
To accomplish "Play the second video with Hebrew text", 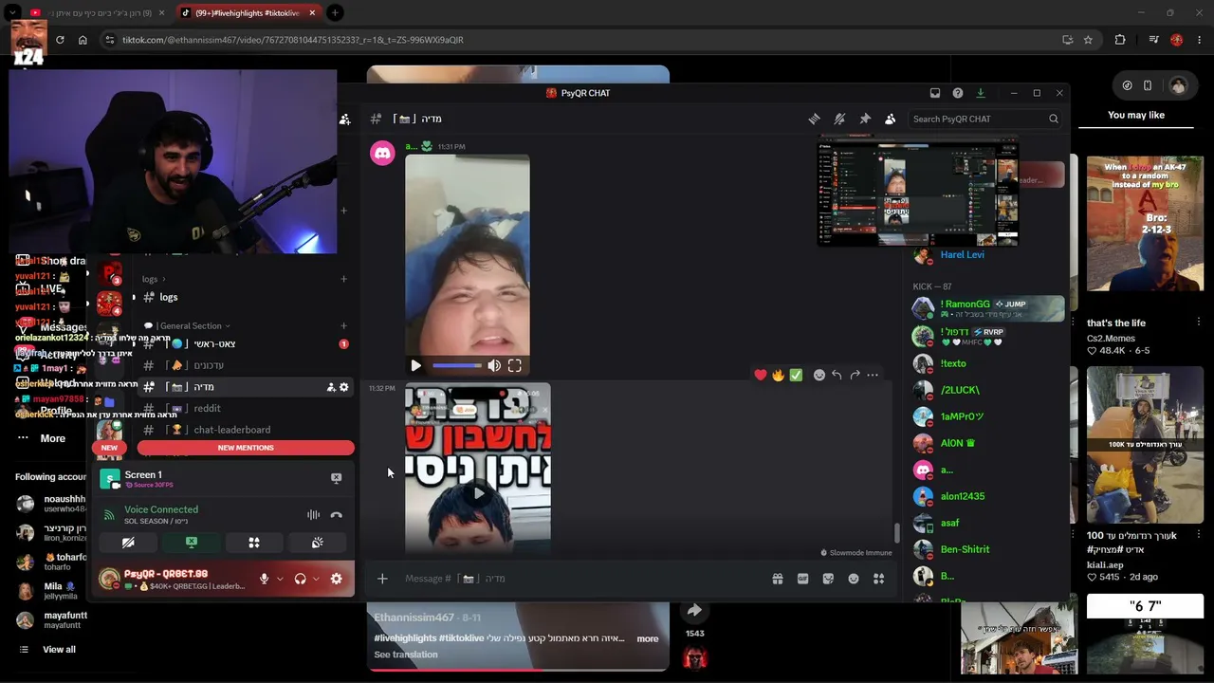I will click(478, 492).
